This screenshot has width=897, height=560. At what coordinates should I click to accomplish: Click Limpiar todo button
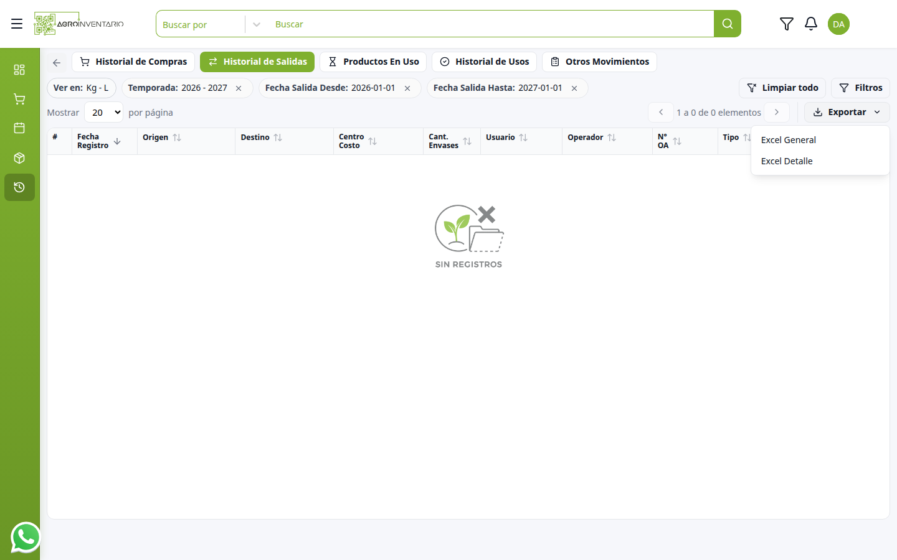[x=782, y=88]
